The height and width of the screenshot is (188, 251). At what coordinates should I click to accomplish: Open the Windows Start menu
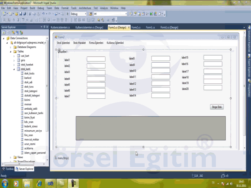[5, 183]
